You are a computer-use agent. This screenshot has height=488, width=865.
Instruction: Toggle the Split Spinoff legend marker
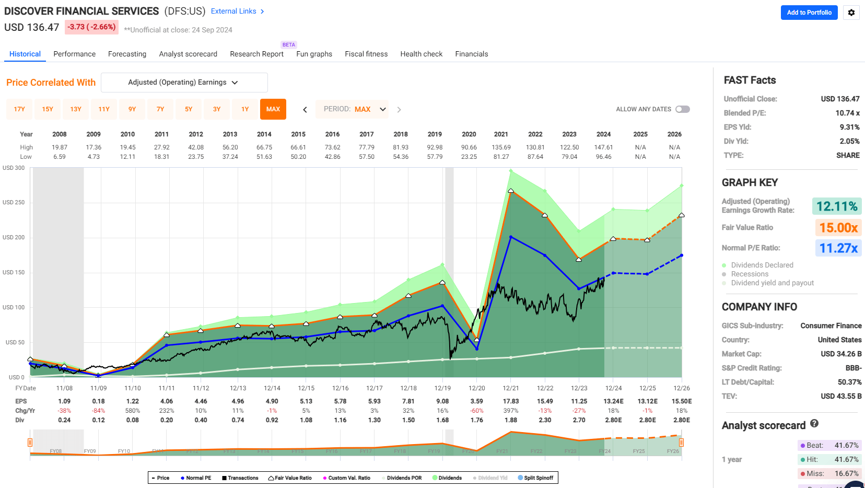(535, 478)
